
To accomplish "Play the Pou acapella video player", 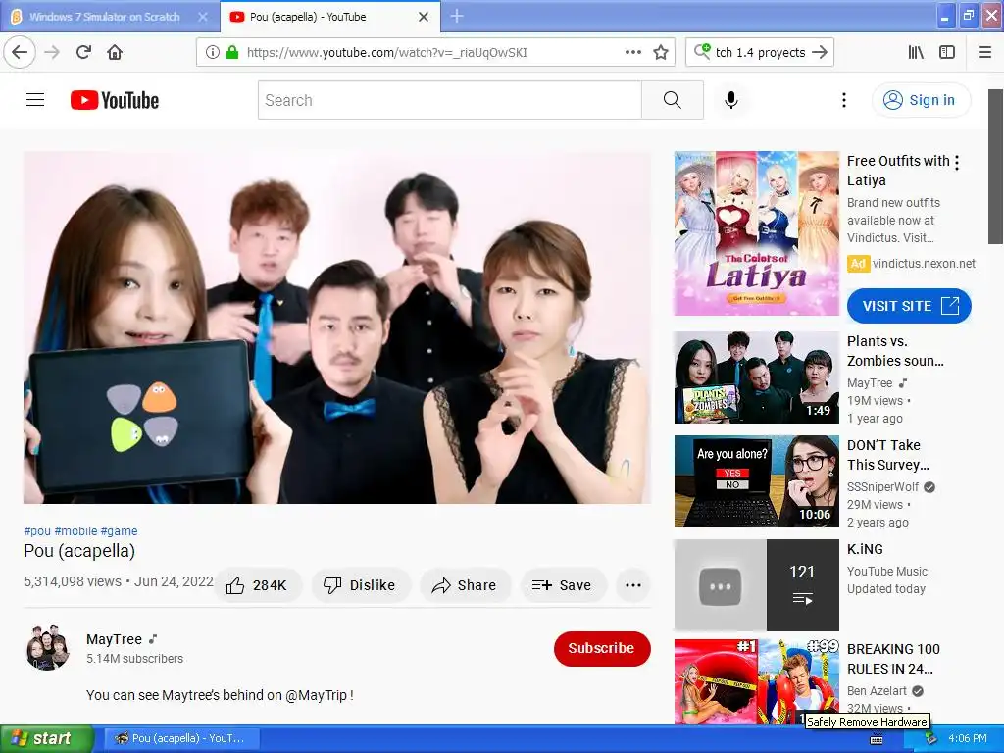I will (x=337, y=327).
